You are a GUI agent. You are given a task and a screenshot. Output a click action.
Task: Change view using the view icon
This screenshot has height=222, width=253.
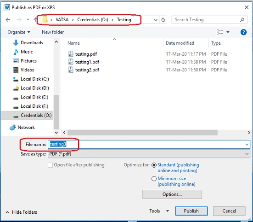(x=219, y=32)
